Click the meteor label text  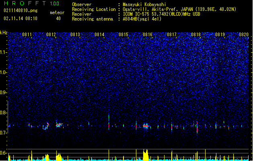point(57,12)
